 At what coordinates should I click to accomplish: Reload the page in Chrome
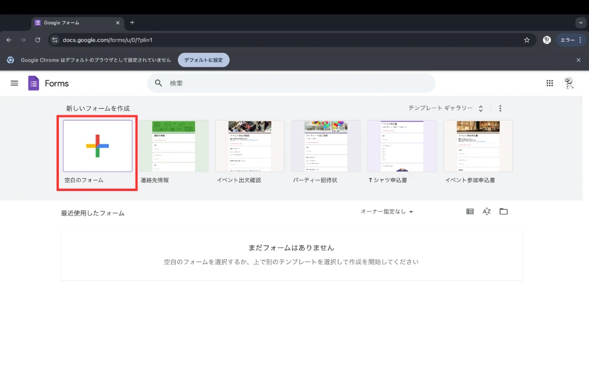click(x=38, y=40)
